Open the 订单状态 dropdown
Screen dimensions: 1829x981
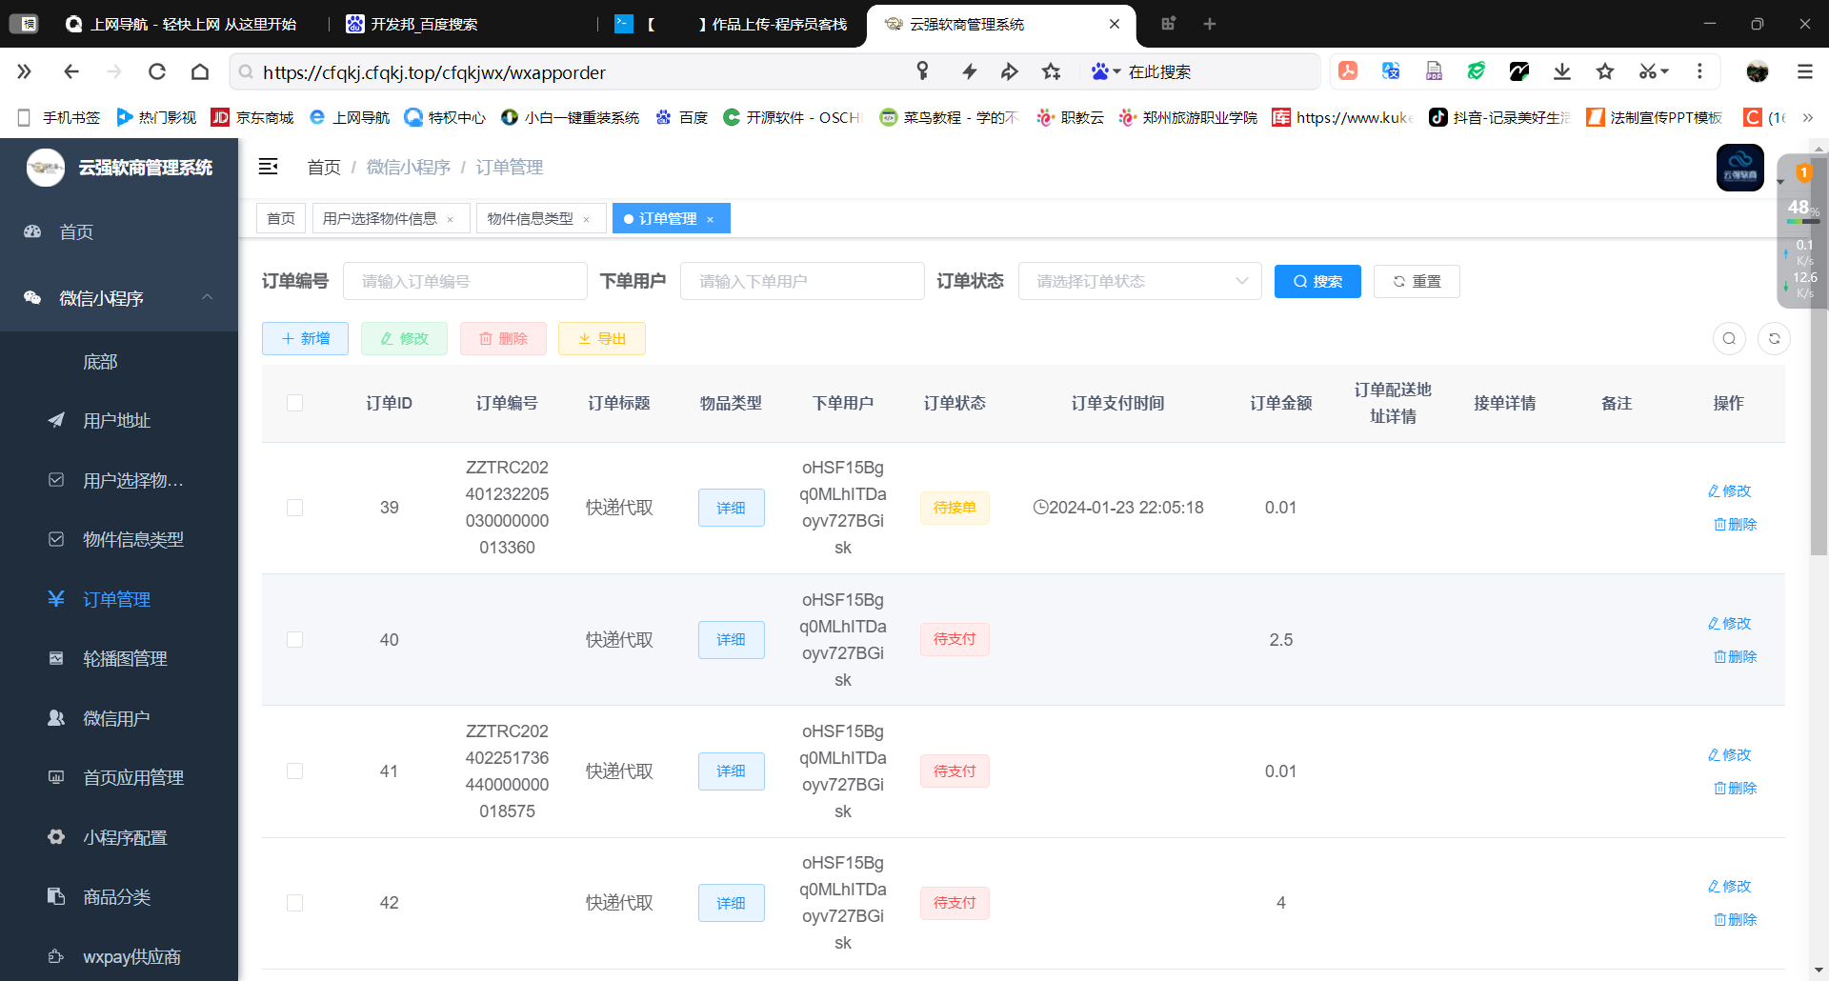tap(1139, 281)
